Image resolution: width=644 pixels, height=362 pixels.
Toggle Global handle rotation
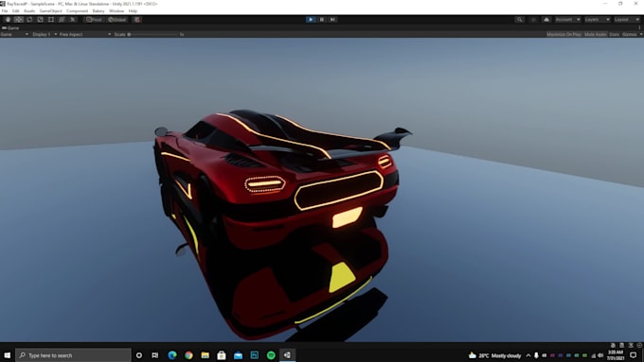coord(117,19)
